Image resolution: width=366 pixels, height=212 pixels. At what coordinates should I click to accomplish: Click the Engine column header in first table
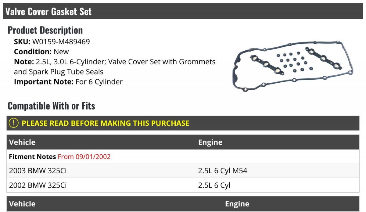point(210,142)
